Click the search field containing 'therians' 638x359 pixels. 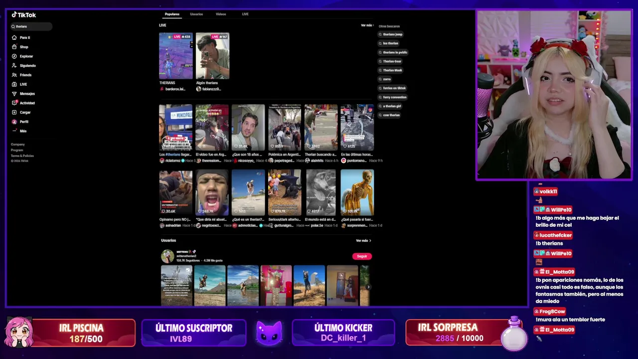coord(31,26)
